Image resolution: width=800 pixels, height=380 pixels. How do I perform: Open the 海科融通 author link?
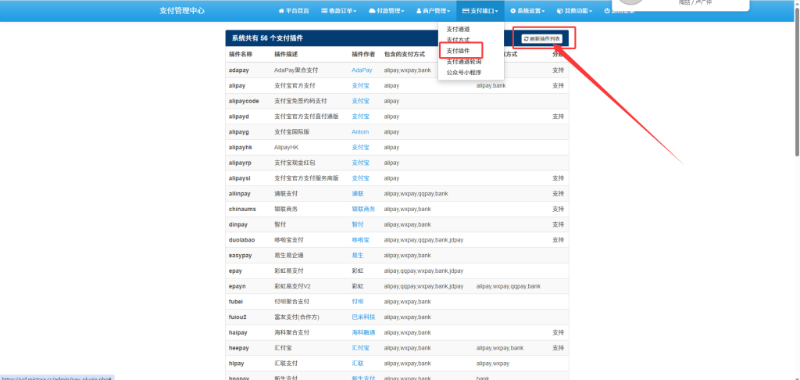[x=363, y=332]
